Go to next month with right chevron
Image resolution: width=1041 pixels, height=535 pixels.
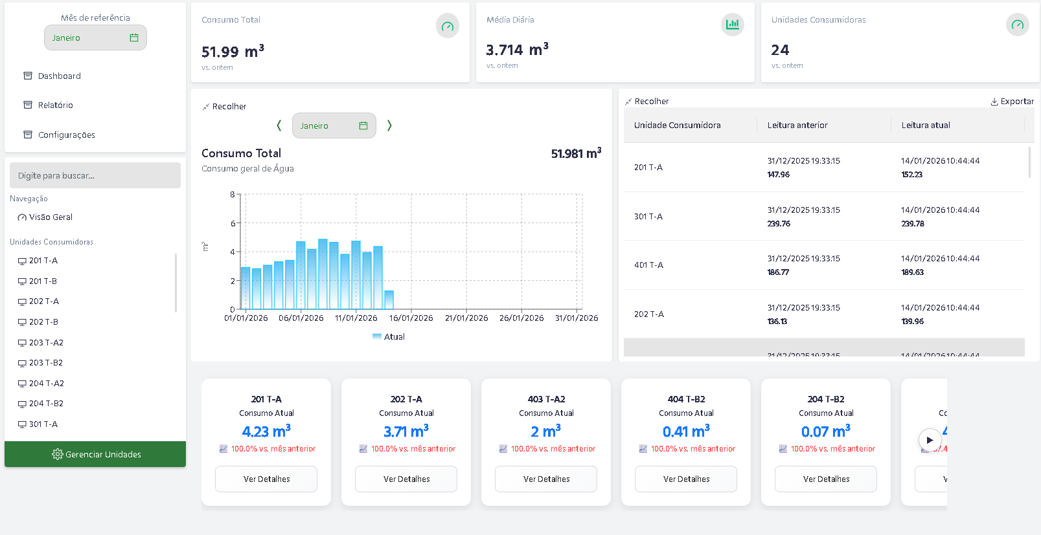pyautogui.click(x=389, y=126)
